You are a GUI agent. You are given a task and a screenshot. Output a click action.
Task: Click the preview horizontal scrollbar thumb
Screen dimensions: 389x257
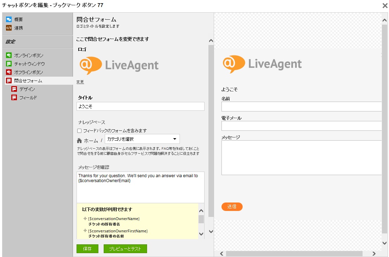(294, 253)
